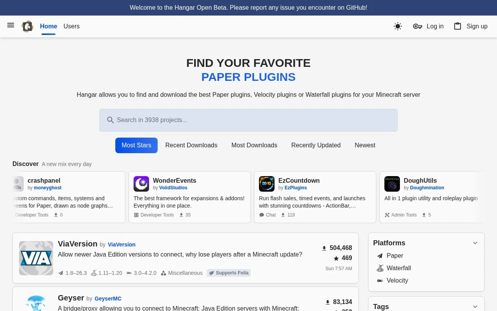Screen dimensions: 497x311
Task: Click the magnifier icon in search bar
Action: [110, 120]
